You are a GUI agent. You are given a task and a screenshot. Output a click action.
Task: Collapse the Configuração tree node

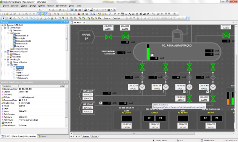(5, 28)
